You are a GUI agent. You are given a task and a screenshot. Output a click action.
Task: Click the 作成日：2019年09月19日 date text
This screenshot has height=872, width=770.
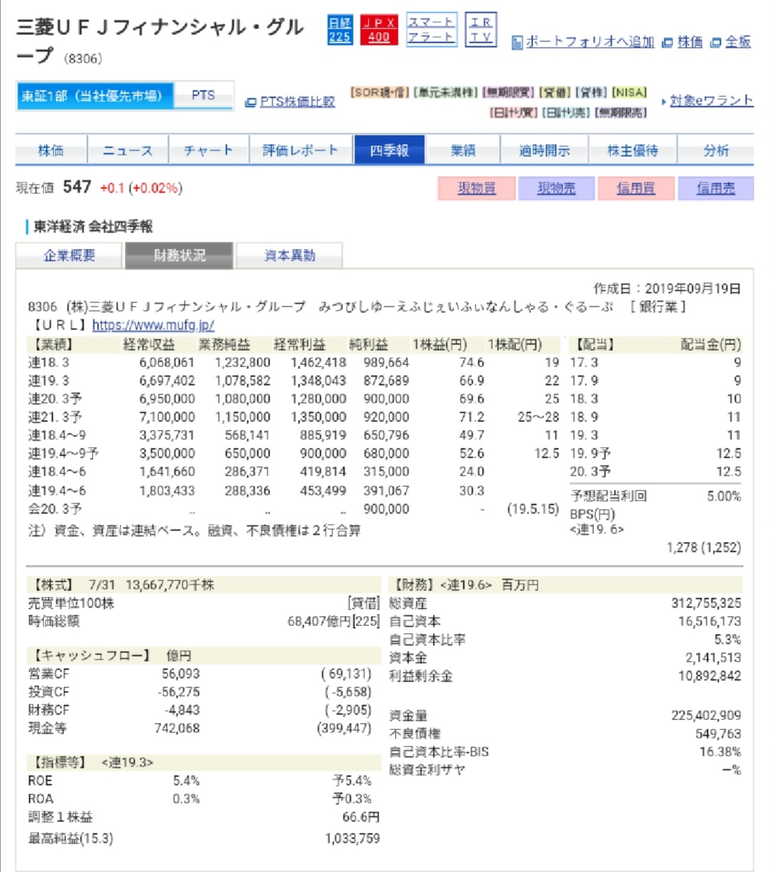[667, 289]
